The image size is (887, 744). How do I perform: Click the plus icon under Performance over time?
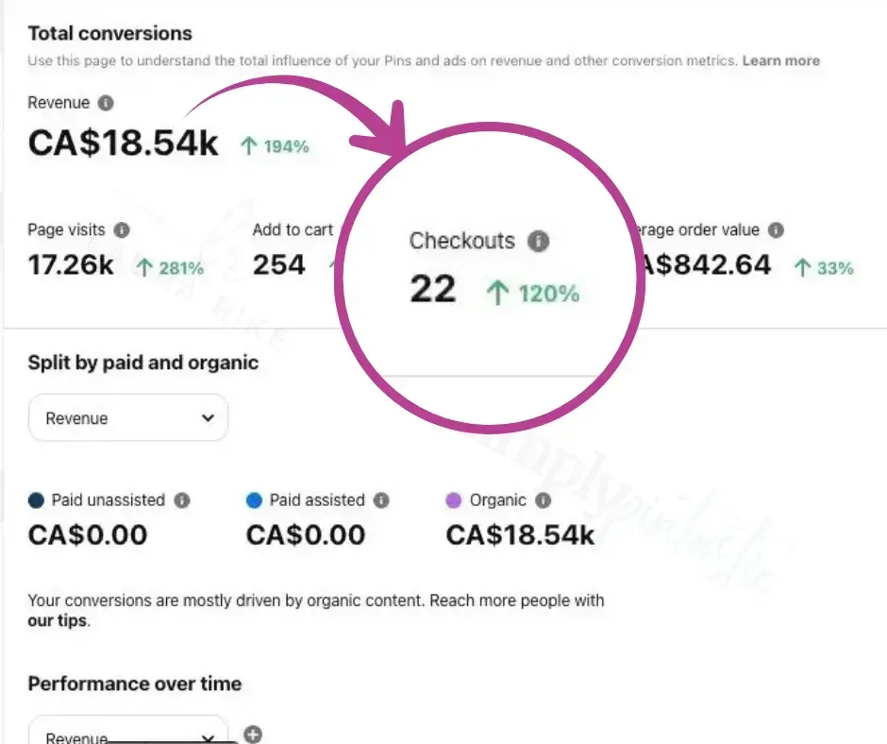click(x=253, y=734)
